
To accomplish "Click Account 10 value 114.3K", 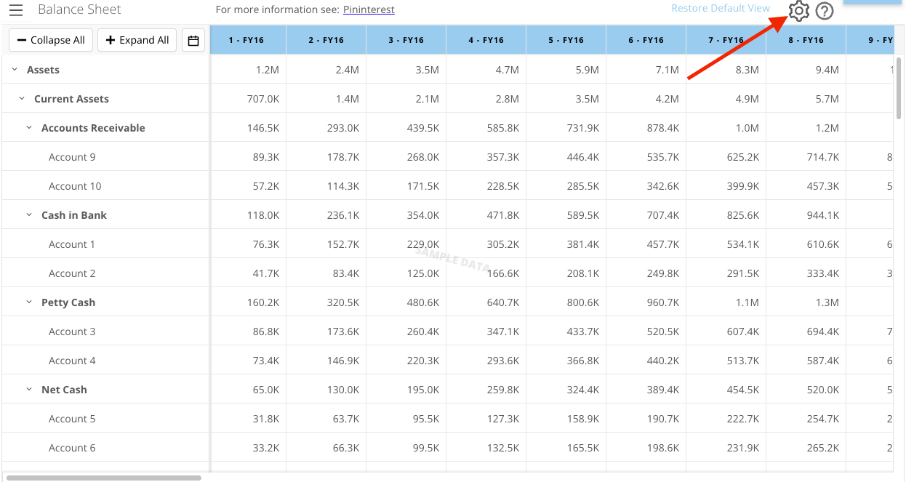I will pos(343,186).
